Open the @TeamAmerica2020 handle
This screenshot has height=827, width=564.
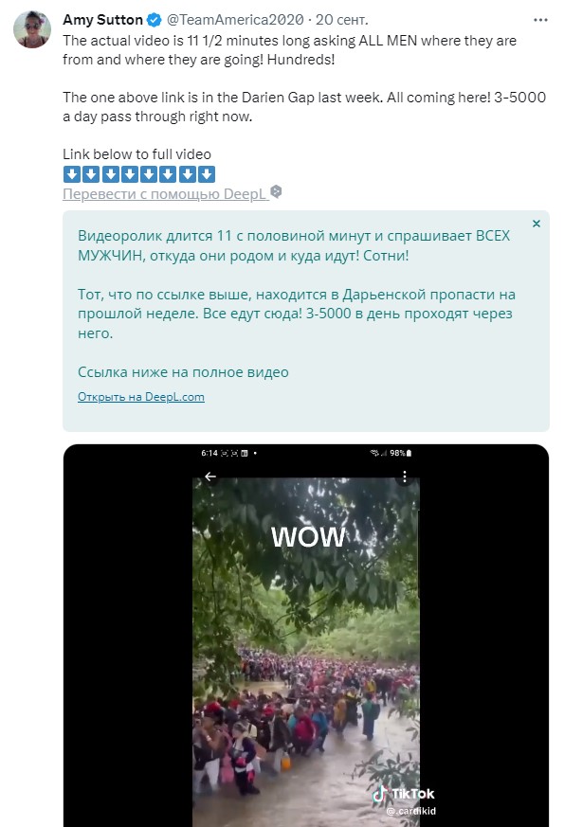235,20
